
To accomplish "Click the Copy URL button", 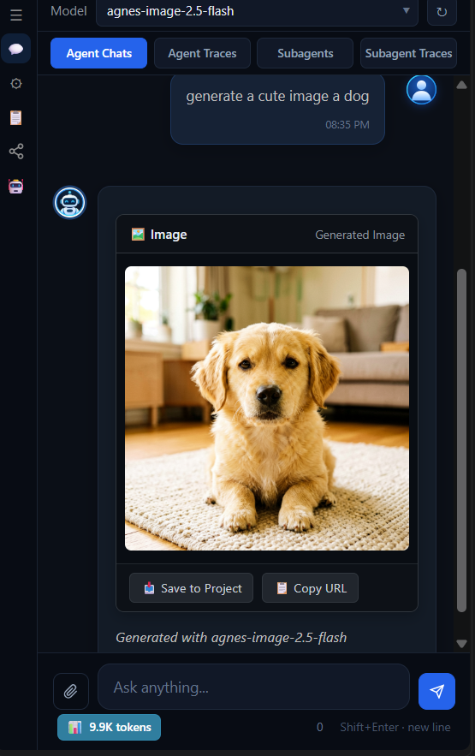I will pyautogui.click(x=310, y=587).
